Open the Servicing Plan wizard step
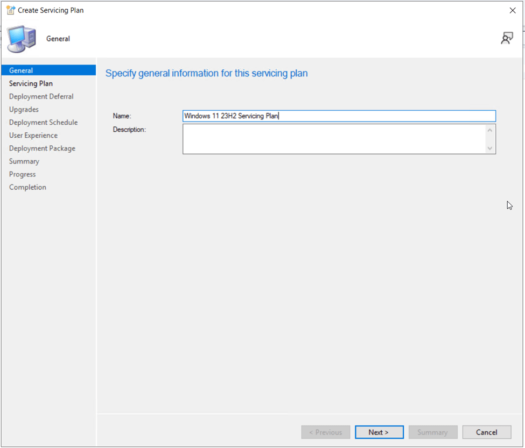 (x=31, y=83)
